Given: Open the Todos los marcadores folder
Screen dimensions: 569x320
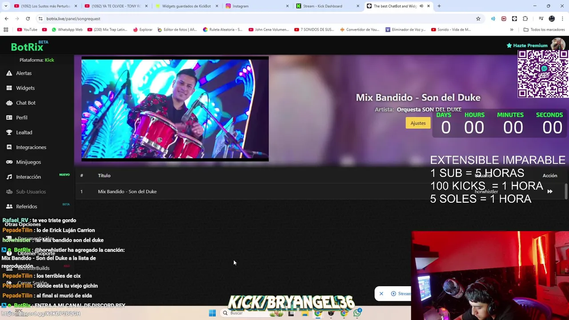Looking at the screenshot, I should [x=544, y=30].
